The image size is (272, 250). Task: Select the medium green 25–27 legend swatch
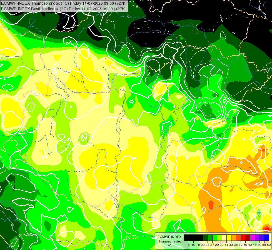[x=210, y=238]
